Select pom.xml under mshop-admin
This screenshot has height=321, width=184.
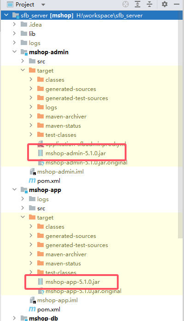[49, 181]
